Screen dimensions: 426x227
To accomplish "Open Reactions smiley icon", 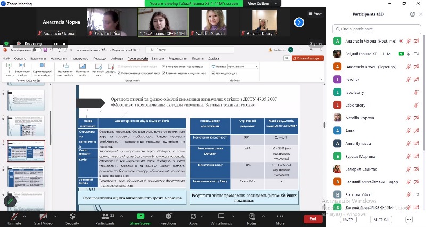I will (168, 216).
